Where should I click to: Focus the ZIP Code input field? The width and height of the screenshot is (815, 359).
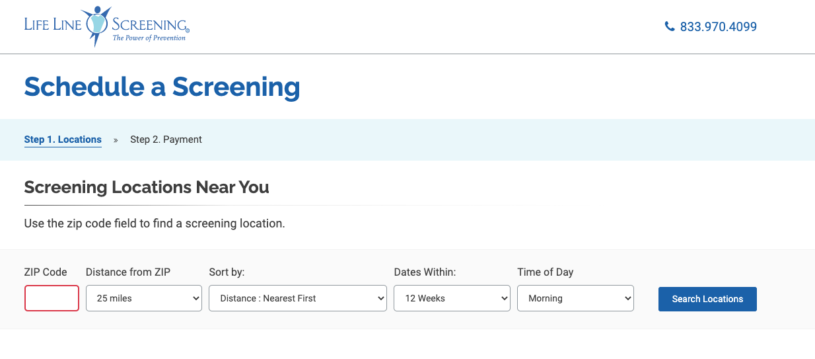coord(52,298)
